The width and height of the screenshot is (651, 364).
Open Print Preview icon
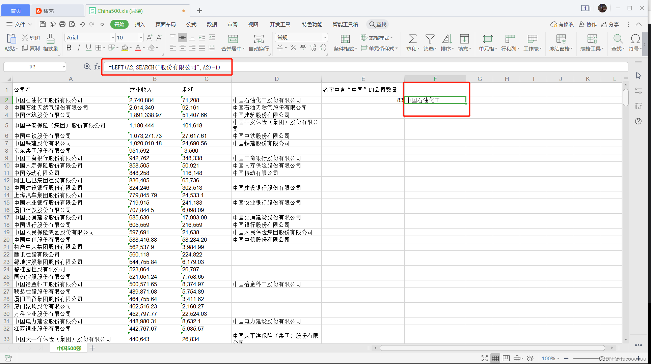pos(72,24)
